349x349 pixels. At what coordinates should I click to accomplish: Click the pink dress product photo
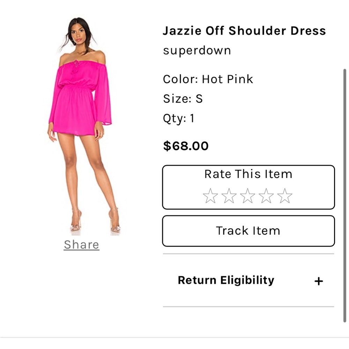tap(84, 126)
